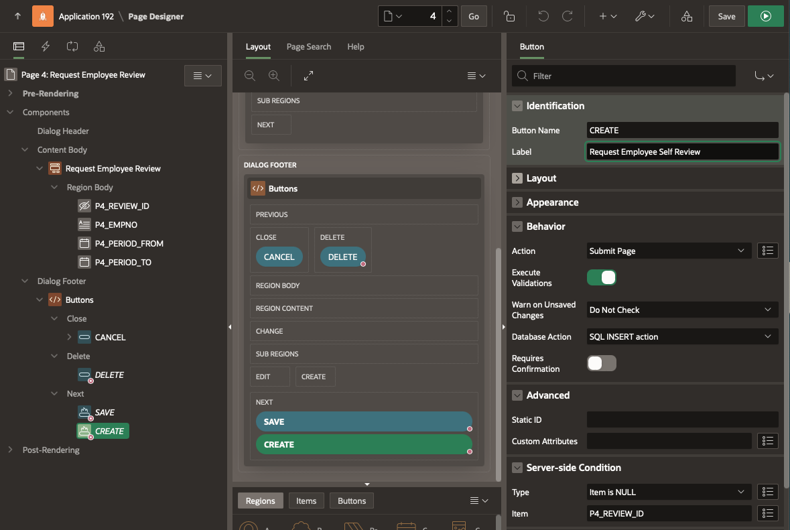Viewport: 790px width, 530px height.
Task: Click the Undo arrow in toolbar
Action: click(x=543, y=17)
